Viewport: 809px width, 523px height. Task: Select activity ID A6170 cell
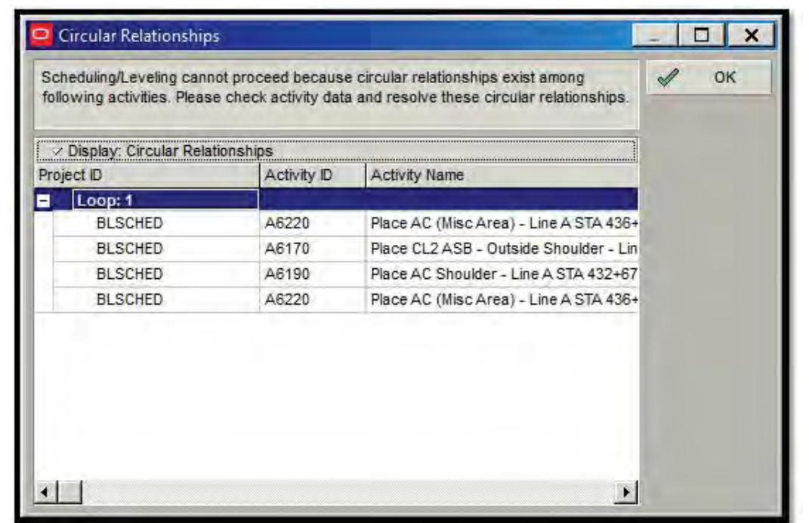(313, 249)
